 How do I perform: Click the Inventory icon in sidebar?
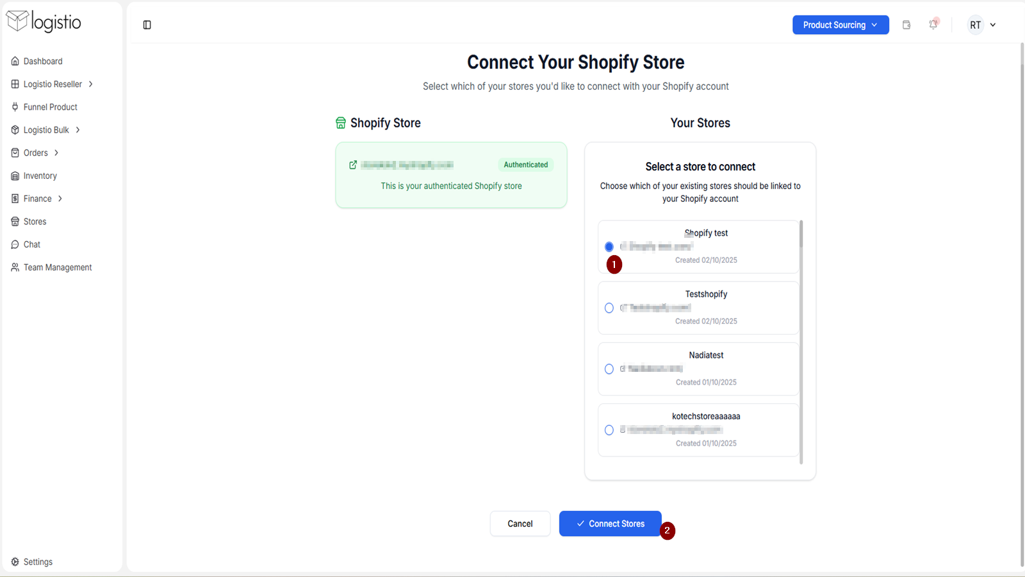tap(15, 176)
